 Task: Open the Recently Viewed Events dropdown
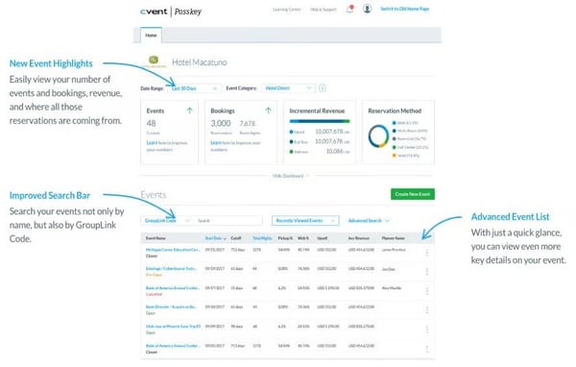(305, 221)
